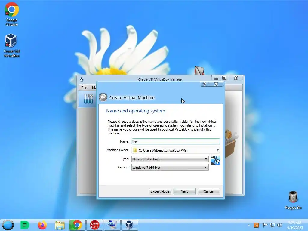Open the File menu in VirtualBox Manager
The width and height of the screenshot is (308, 231).
pyautogui.click(x=84, y=88)
